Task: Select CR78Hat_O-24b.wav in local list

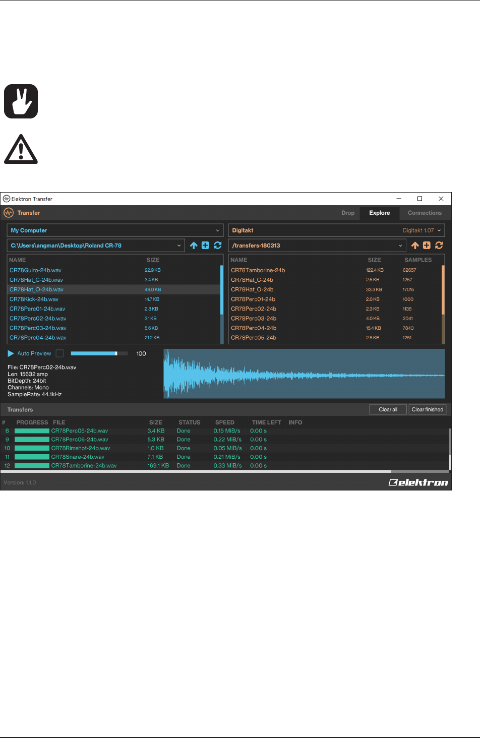Action: coord(113,289)
